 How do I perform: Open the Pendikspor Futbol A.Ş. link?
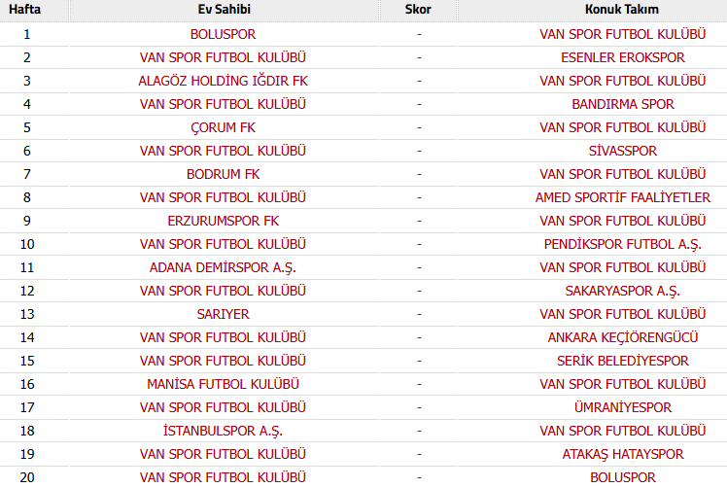(x=622, y=244)
